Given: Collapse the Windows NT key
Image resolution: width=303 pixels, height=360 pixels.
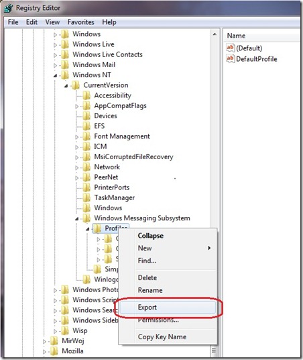Looking at the screenshot, I should pos(55,75).
